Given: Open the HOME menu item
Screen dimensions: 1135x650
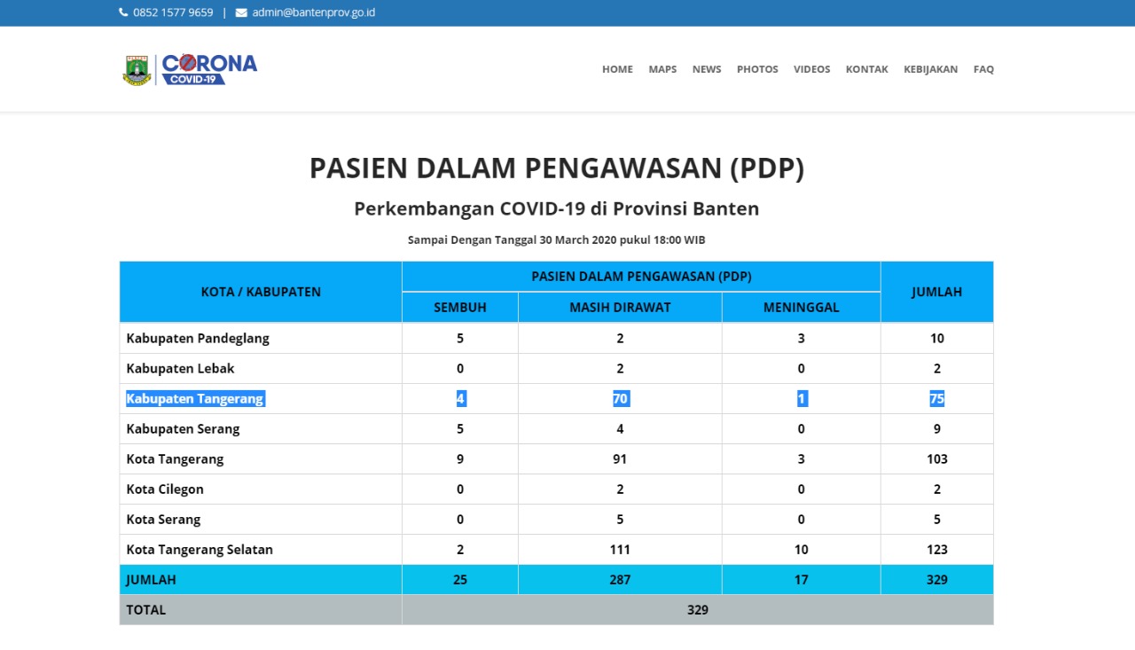Looking at the screenshot, I should tap(617, 69).
